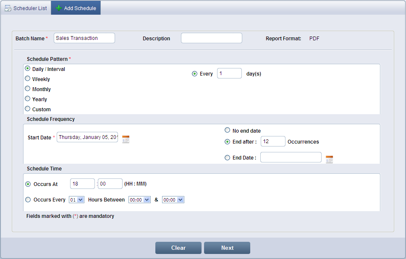Click the Next button
The width and height of the screenshot is (406, 259).
point(227,248)
